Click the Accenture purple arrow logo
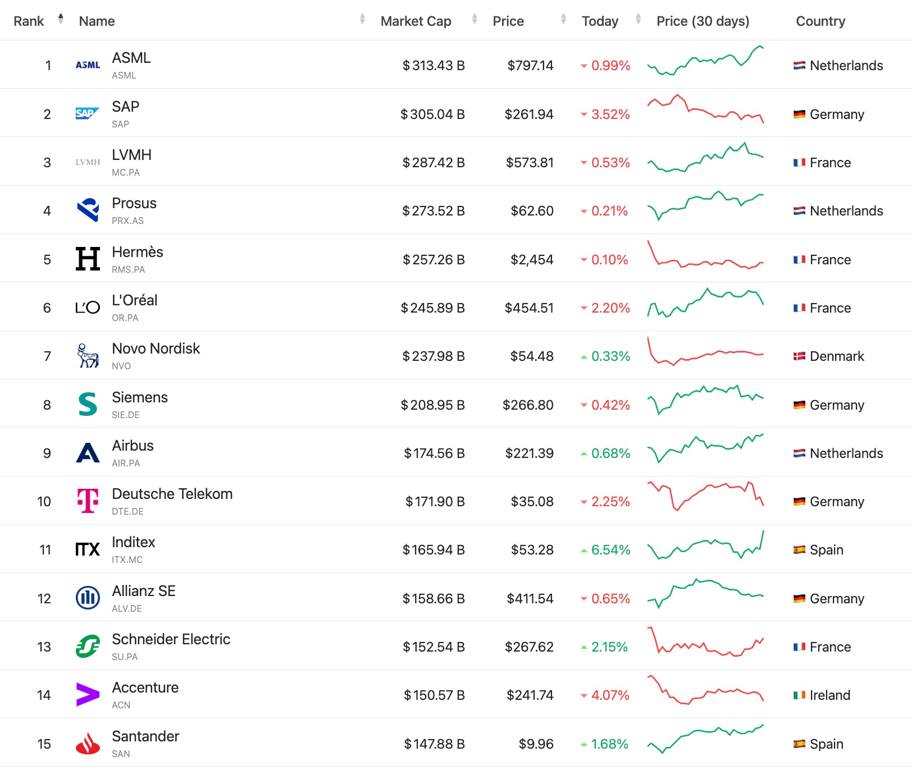This screenshot has height=770, width=912. [x=88, y=695]
